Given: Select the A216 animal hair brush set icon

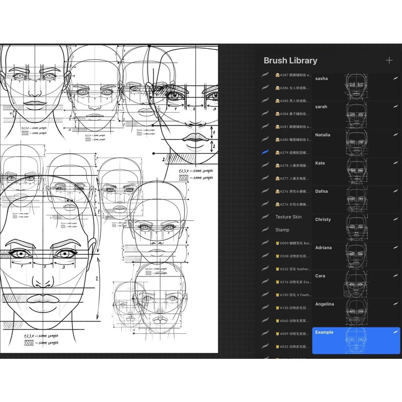Looking at the screenshot, I should tap(291, 281).
